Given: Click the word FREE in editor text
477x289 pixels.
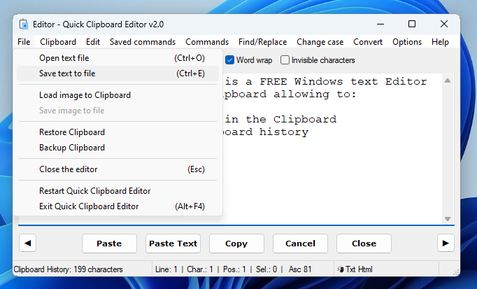Looking at the screenshot, I should point(273,82).
